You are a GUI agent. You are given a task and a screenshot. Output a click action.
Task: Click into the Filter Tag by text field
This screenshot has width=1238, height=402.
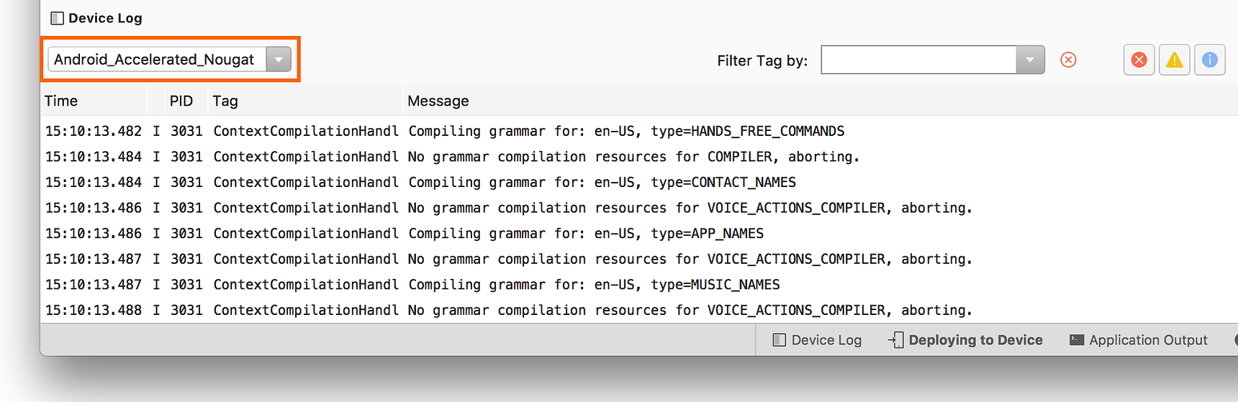[918, 60]
